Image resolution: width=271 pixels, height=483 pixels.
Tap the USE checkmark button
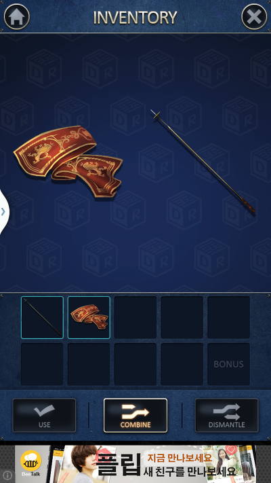pos(44,415)
